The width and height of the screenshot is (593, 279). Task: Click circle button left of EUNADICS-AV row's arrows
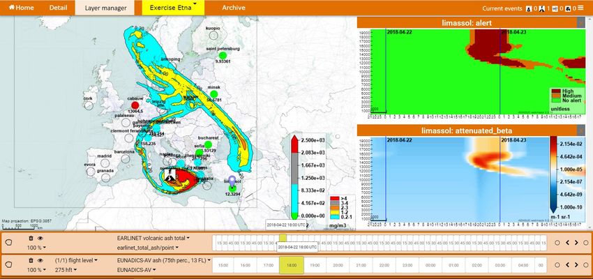[557, 264]
